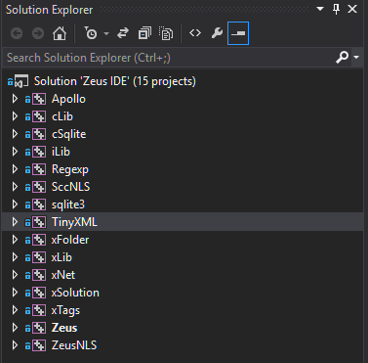Expand the Apollo project node
The height and width of the screenshot is (363, 368).
15,99
